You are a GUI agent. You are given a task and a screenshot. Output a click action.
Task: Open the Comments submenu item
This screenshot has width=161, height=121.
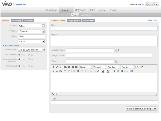pyautogui.click(x=86, y=15)
